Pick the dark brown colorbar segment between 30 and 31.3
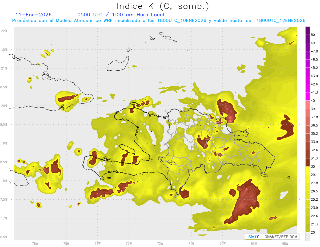The height and width of the screenshot is (247, 320). tap(307, 163)
